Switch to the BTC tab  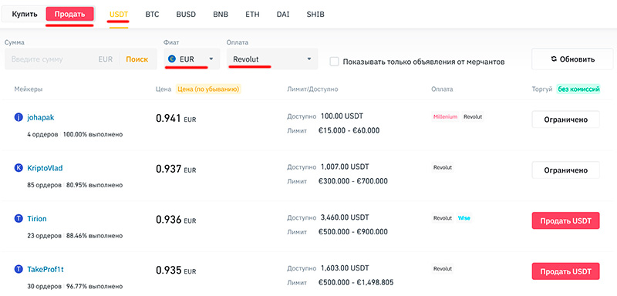click(152, 15)
